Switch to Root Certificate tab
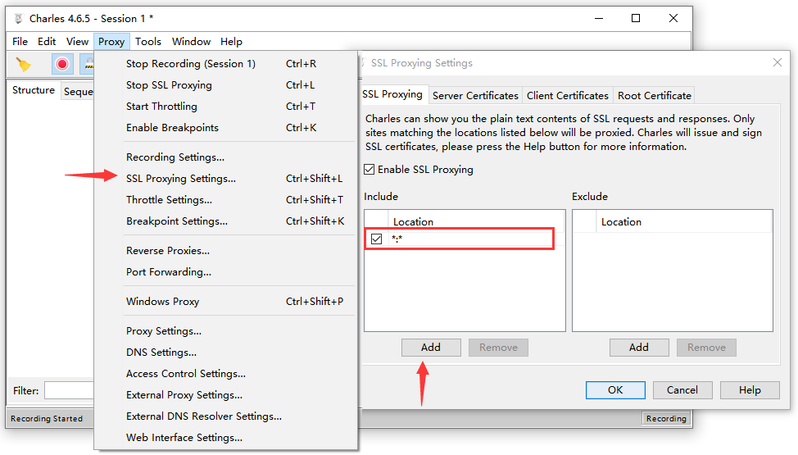Image resolution: width=798 pixels, height=455 pixels. coord(655,96)
